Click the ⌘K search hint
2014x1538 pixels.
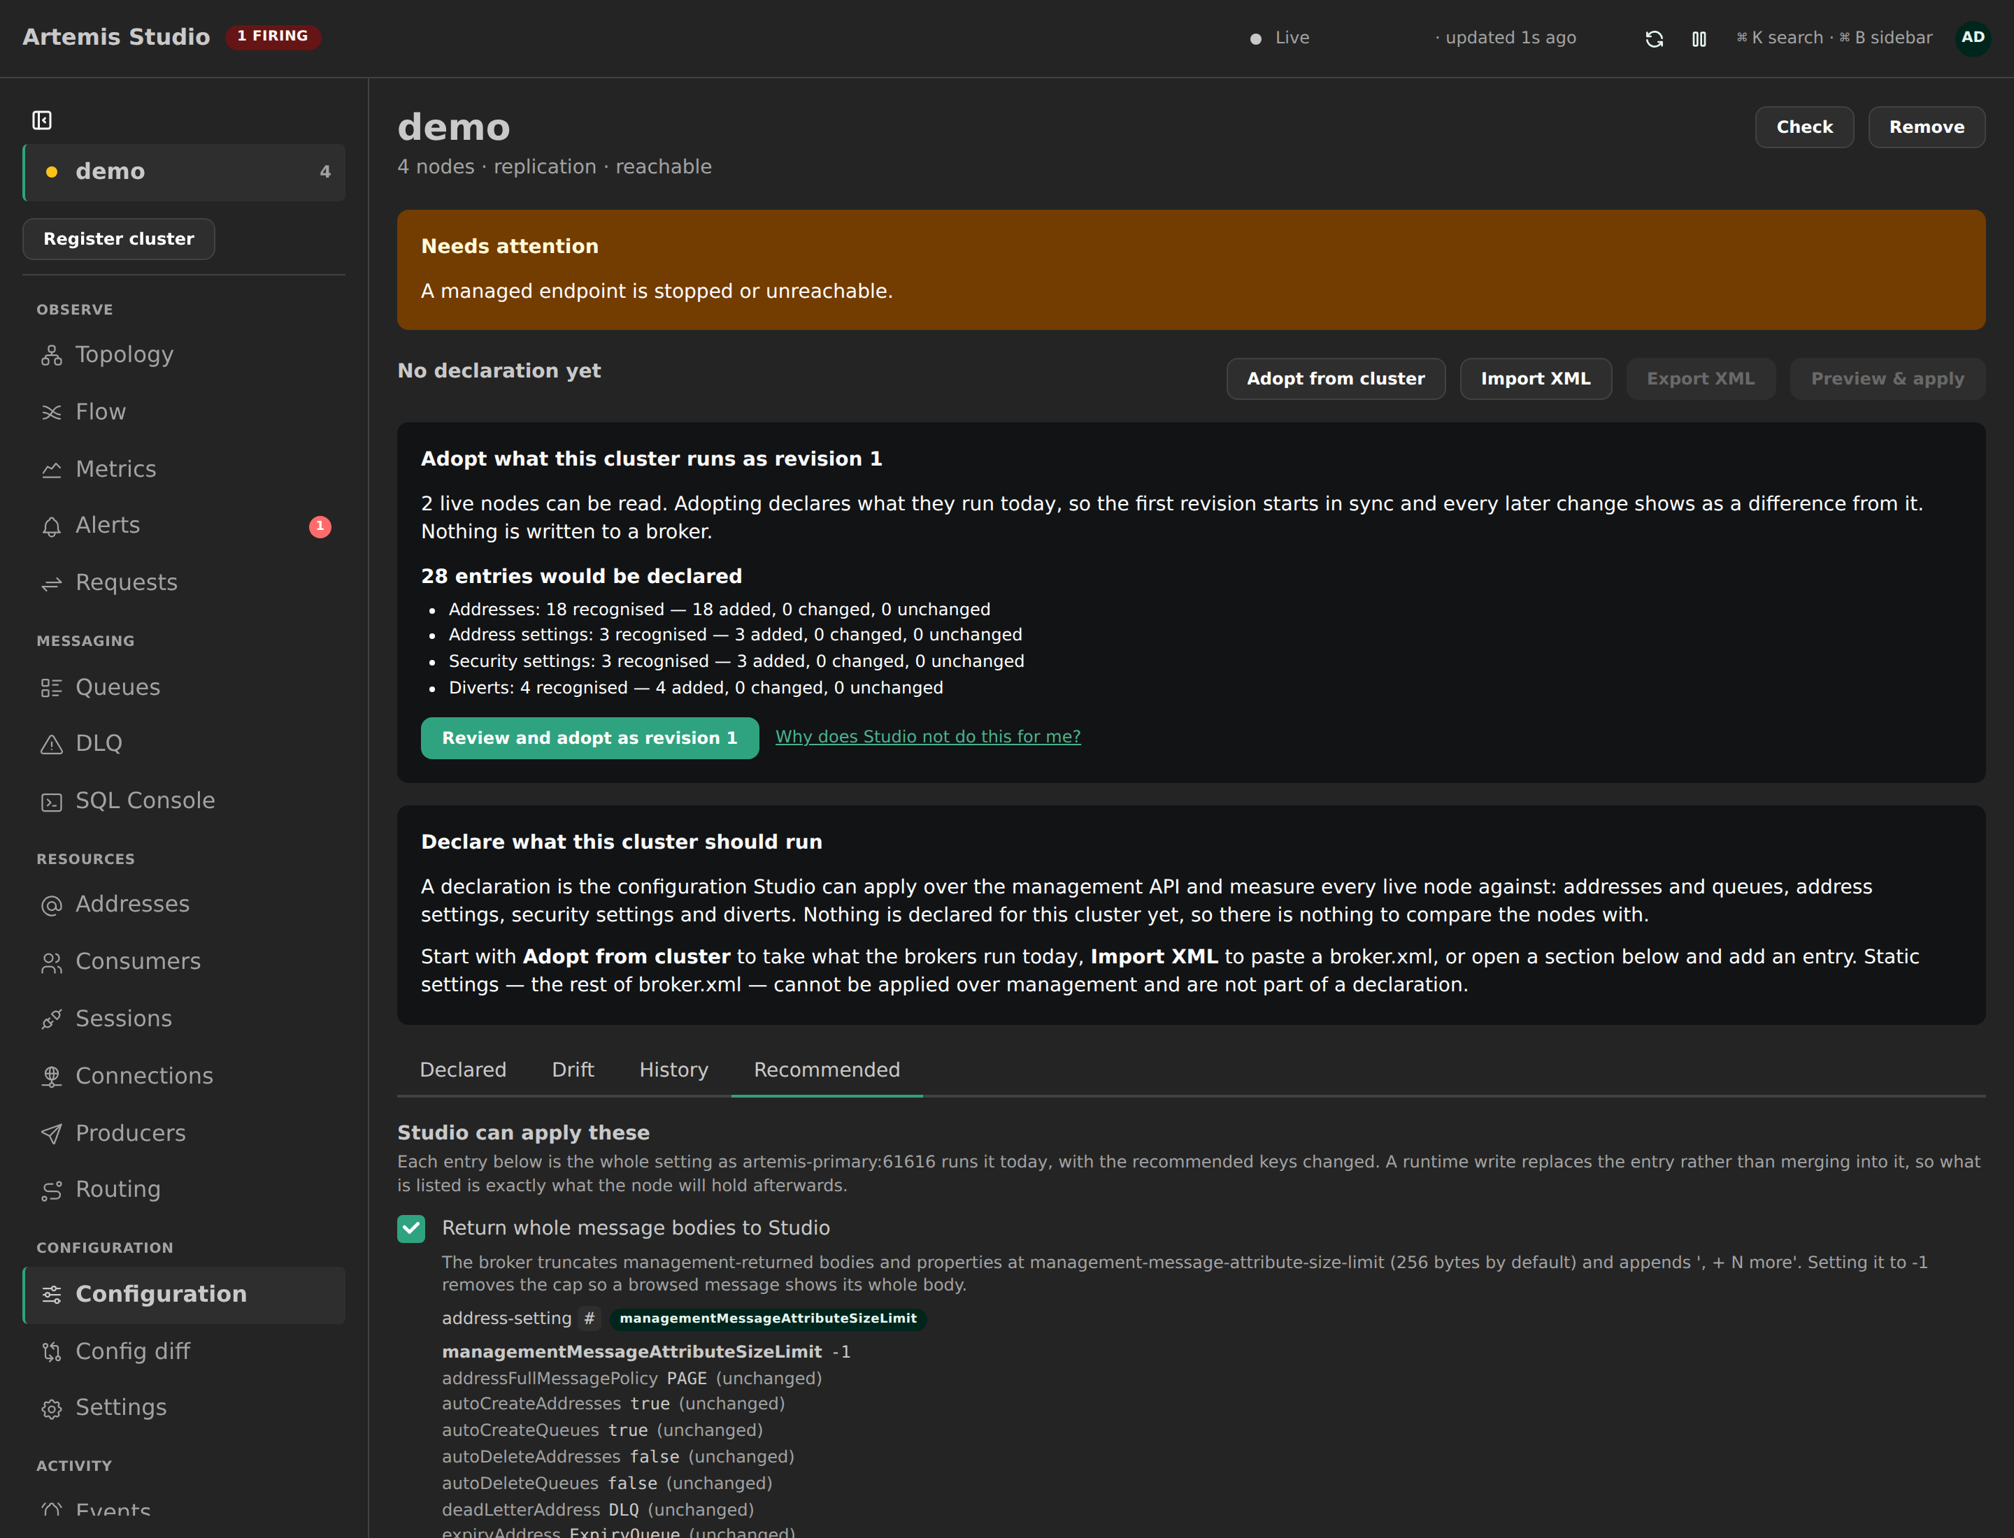point(1780,38)
